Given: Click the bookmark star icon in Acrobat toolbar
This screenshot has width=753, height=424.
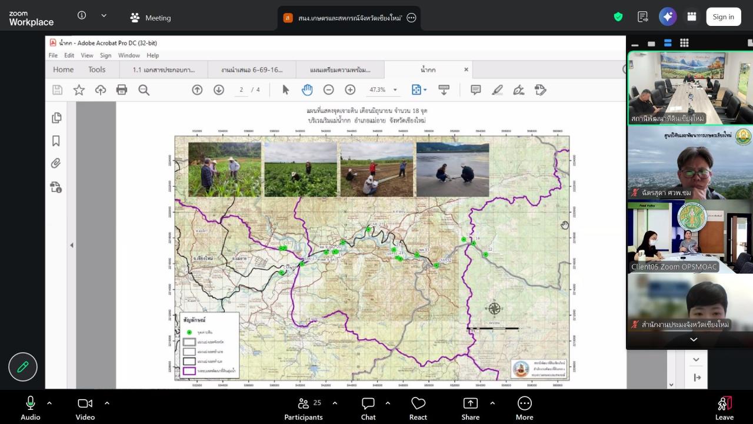Looking at the screenshot, I should [x=79, y=90].
